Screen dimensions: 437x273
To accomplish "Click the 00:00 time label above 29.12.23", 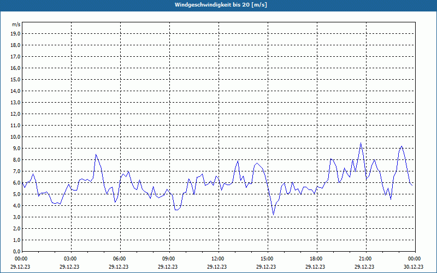I will pos(21,259).
